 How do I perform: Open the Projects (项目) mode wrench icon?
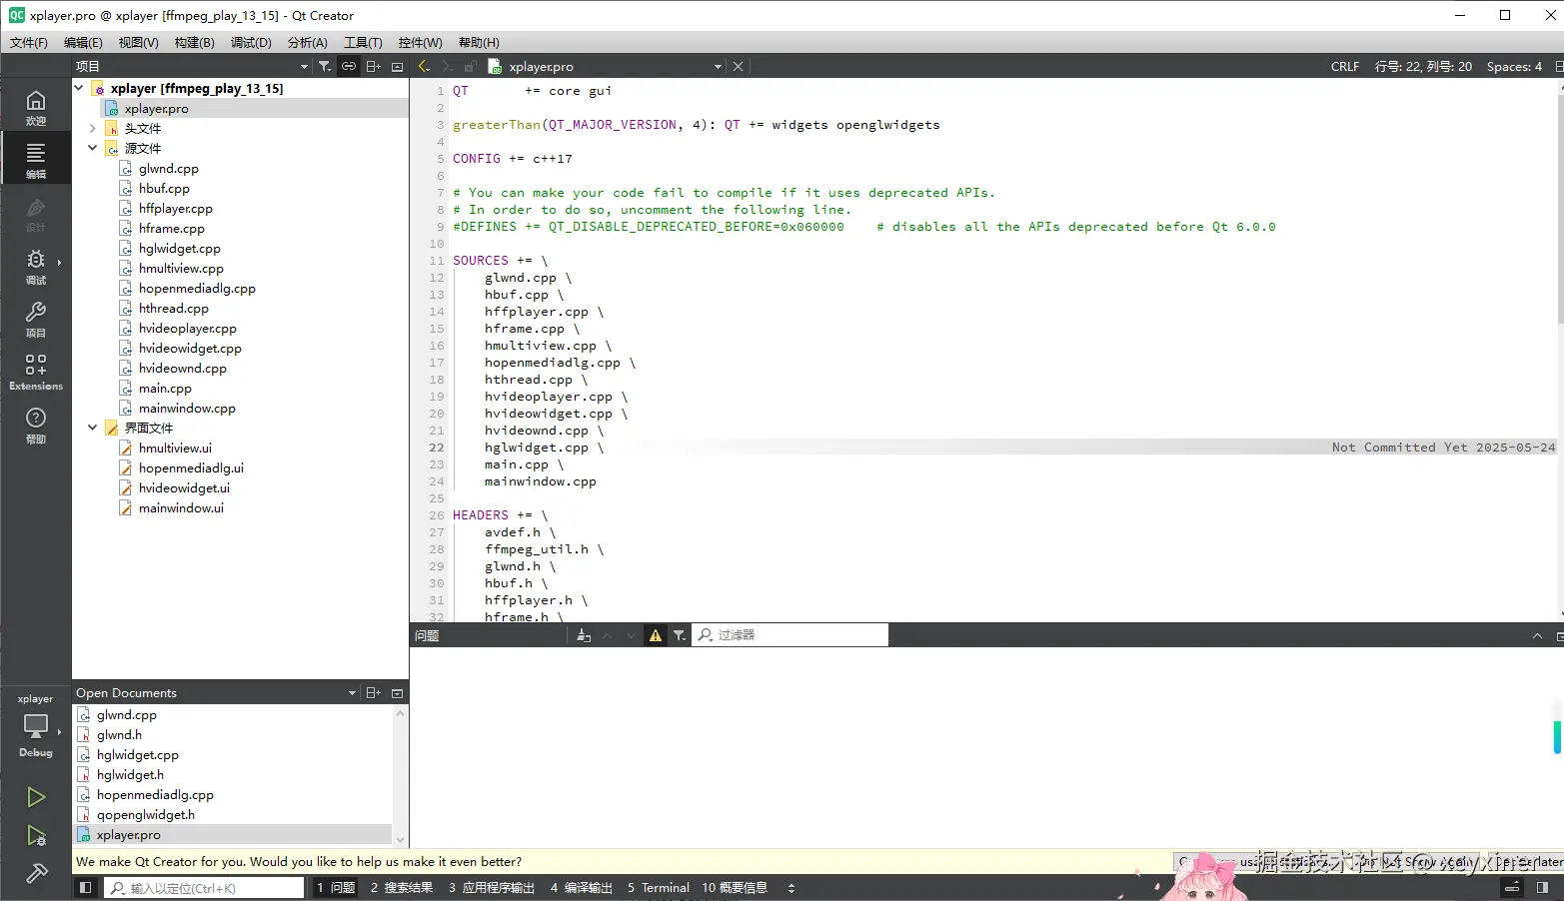click(x=36, y=320)
